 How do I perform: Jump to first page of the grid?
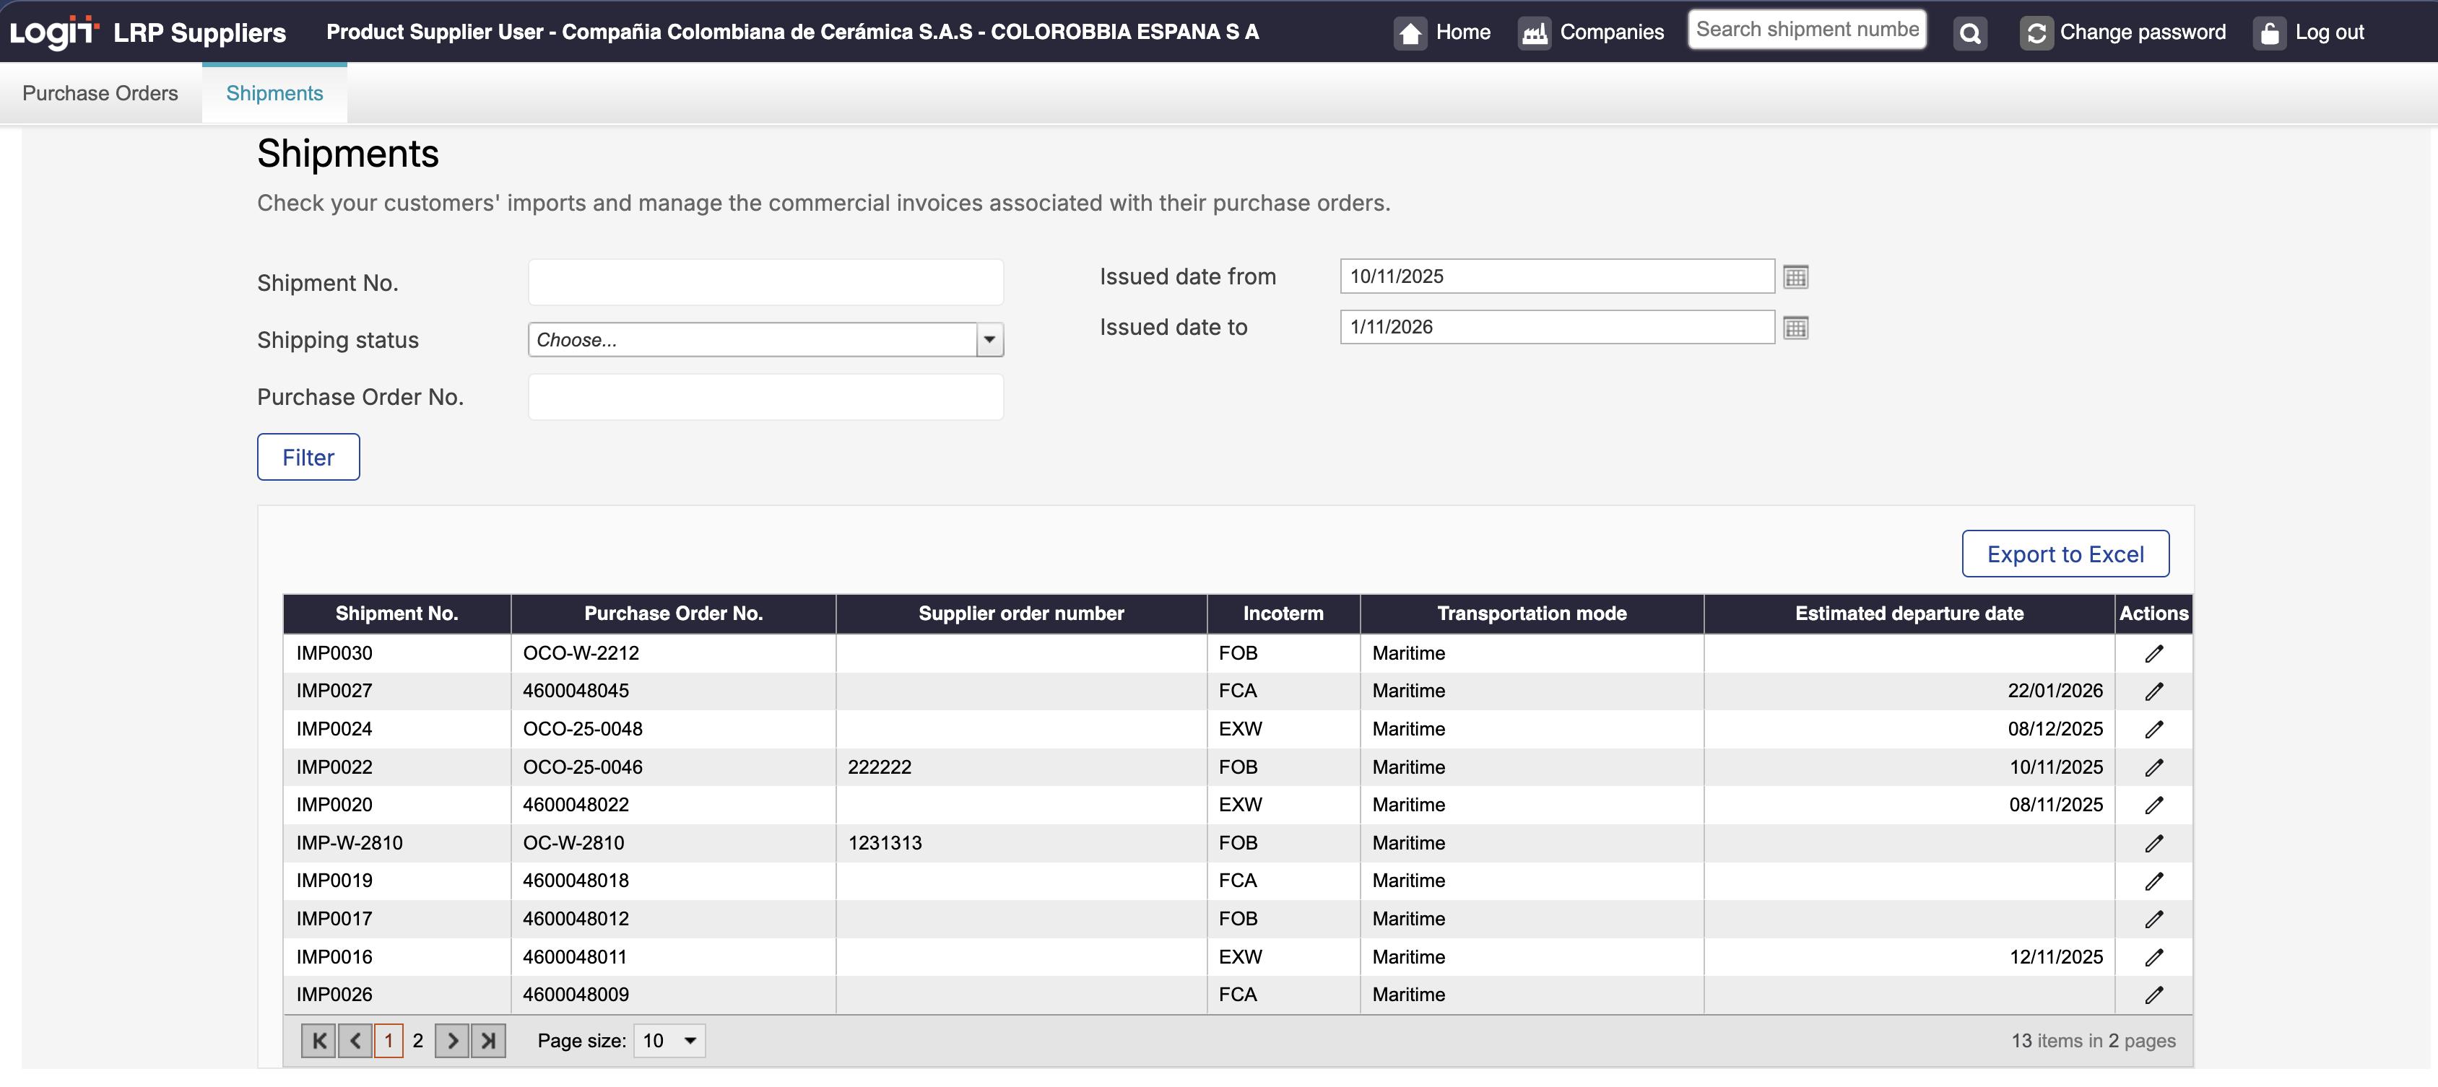tap(319, 1041)
